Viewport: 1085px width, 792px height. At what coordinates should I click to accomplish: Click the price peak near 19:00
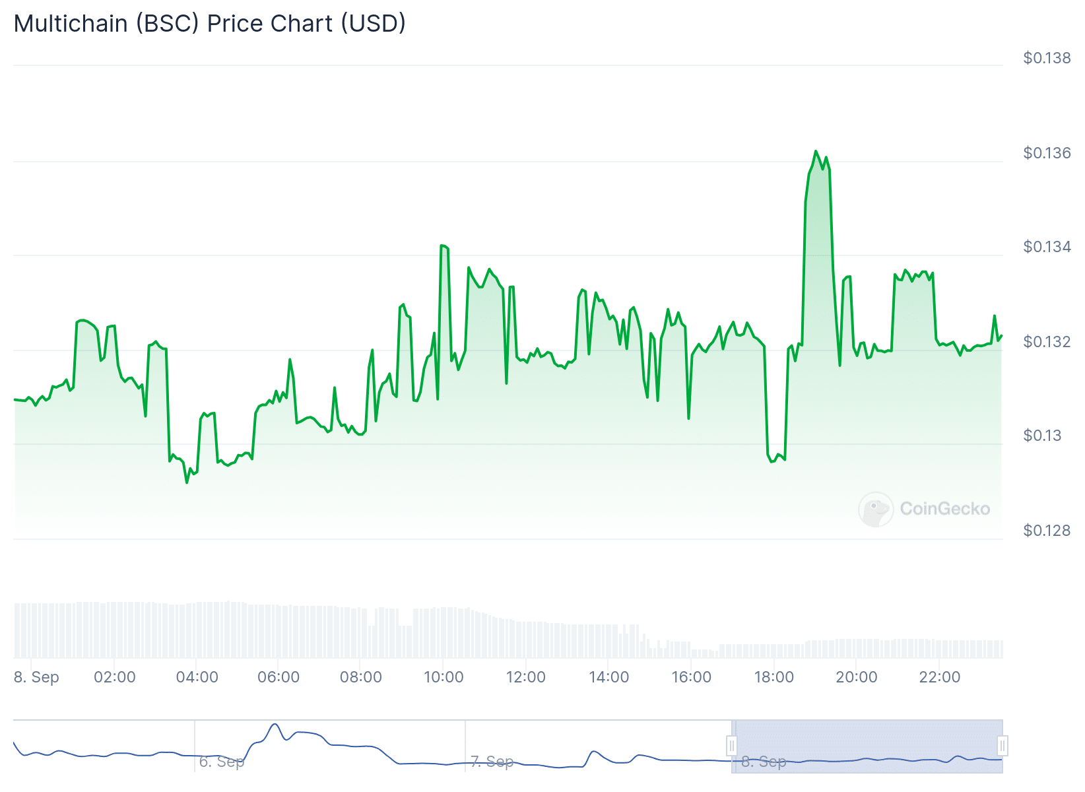tap(816, 151)
